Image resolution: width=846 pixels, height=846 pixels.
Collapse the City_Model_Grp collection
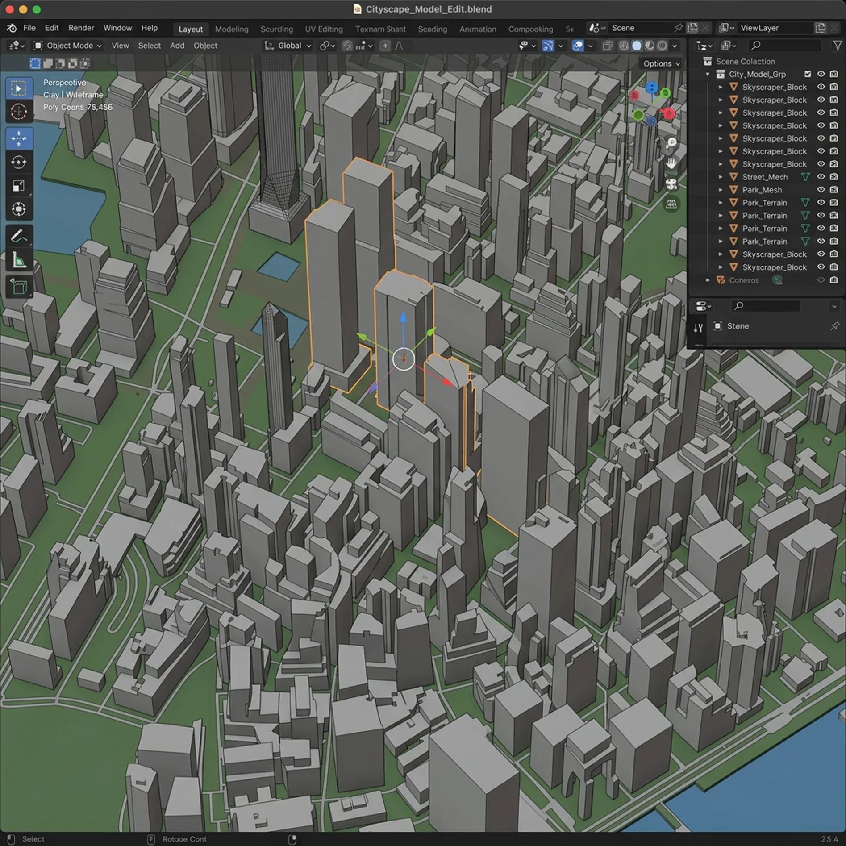708,74
